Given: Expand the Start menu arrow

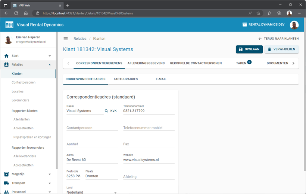Looking at the screenshot, I should (50, 56).
